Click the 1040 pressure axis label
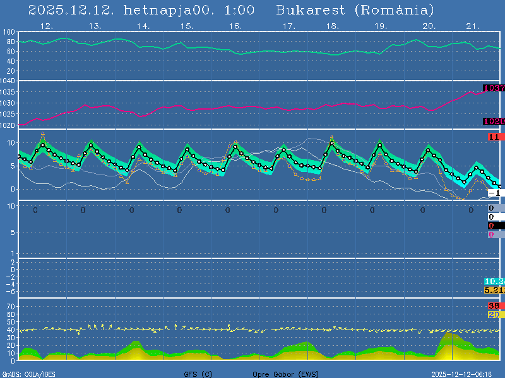Viewport: 505px width, 378px height. coord(9,81)
